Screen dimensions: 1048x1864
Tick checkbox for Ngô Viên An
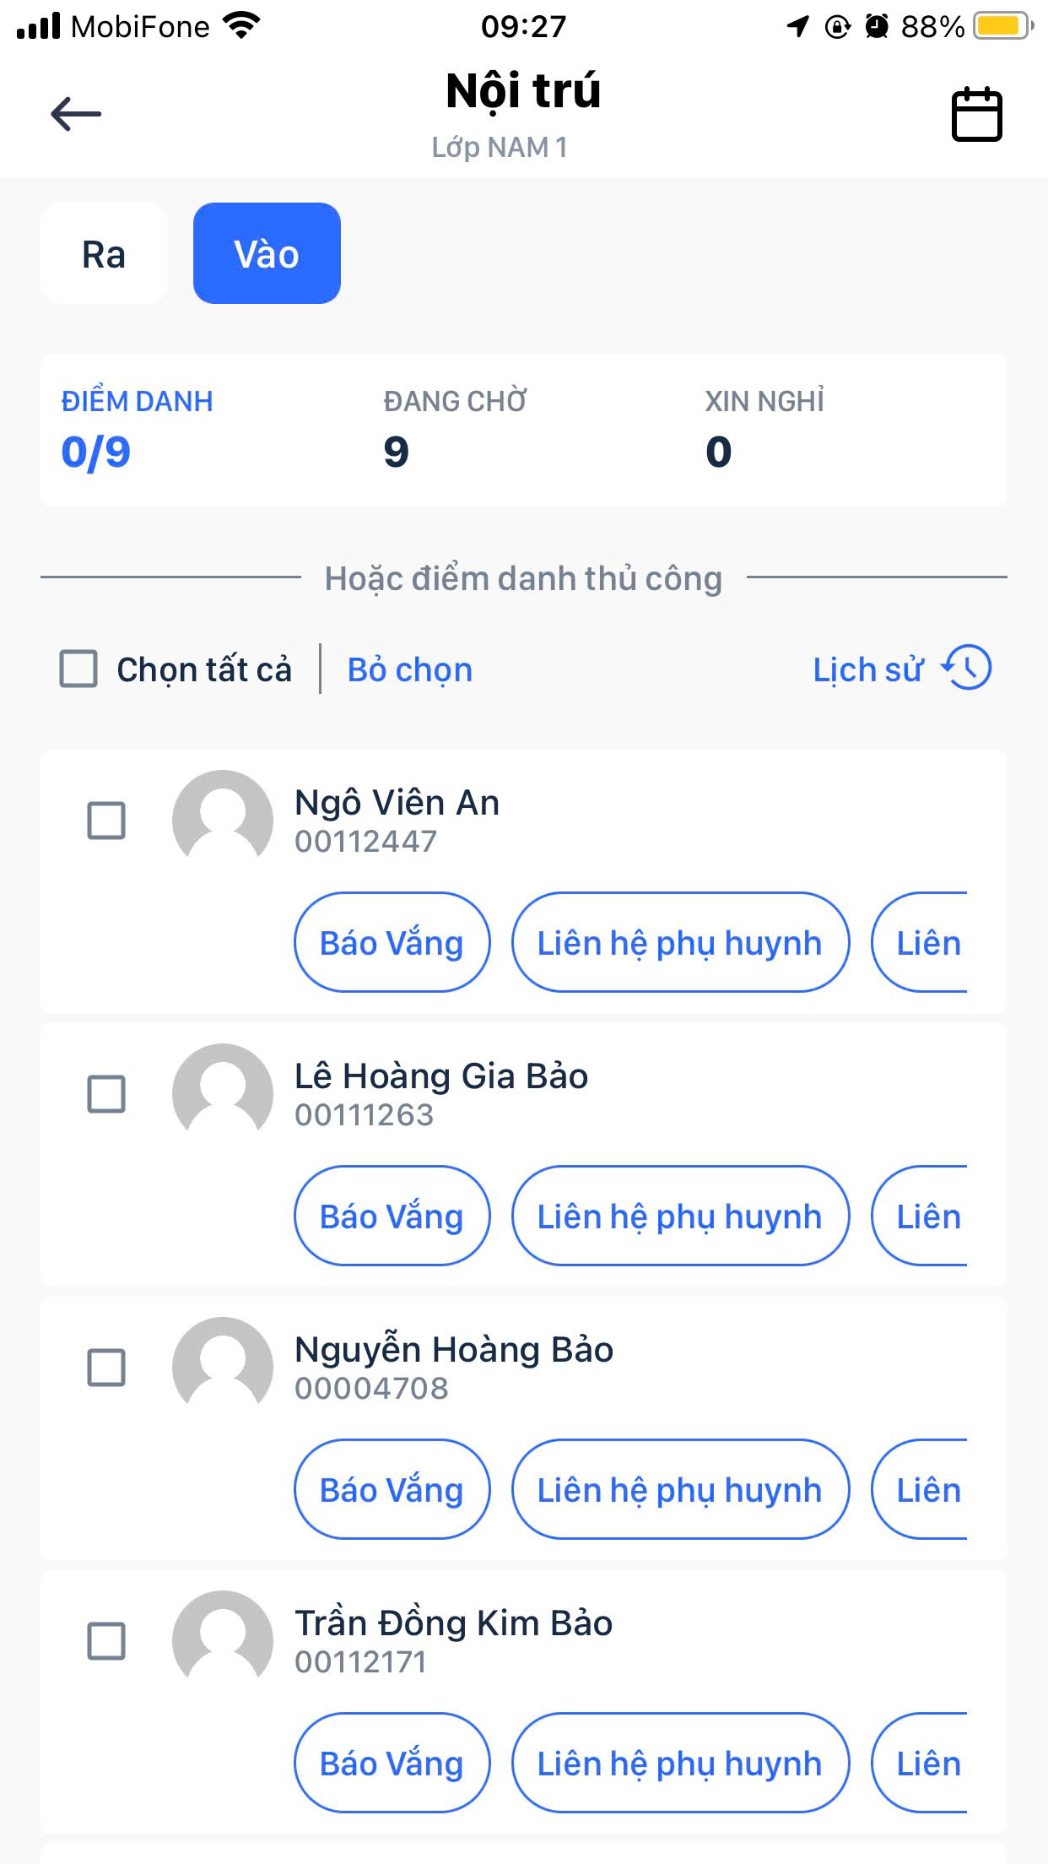pos(106,821)
